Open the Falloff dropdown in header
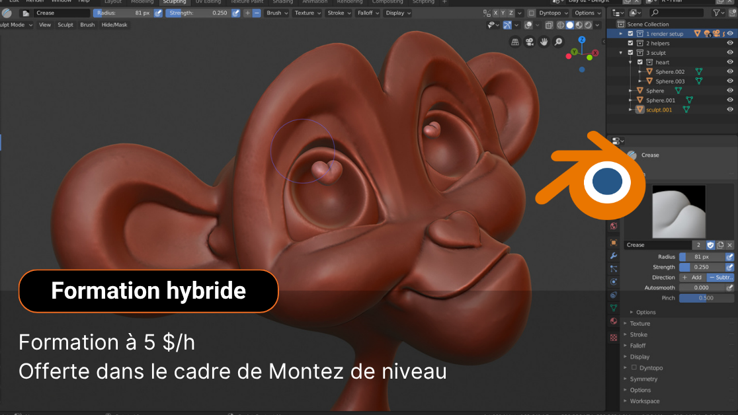738x415 pixels. tap(368, 13)
